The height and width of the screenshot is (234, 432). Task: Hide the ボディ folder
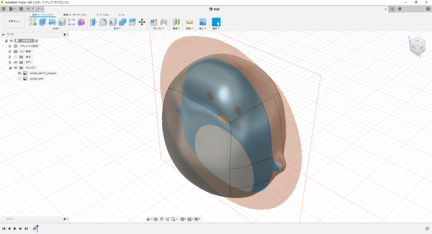coord(15,62)
